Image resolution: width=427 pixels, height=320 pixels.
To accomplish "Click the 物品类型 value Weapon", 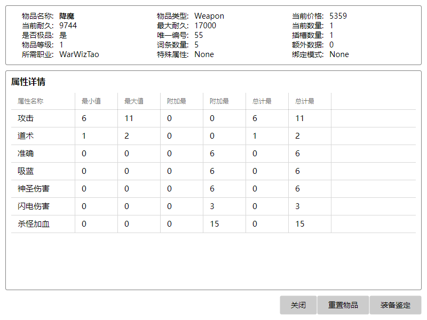I will (x=209, y=16).
